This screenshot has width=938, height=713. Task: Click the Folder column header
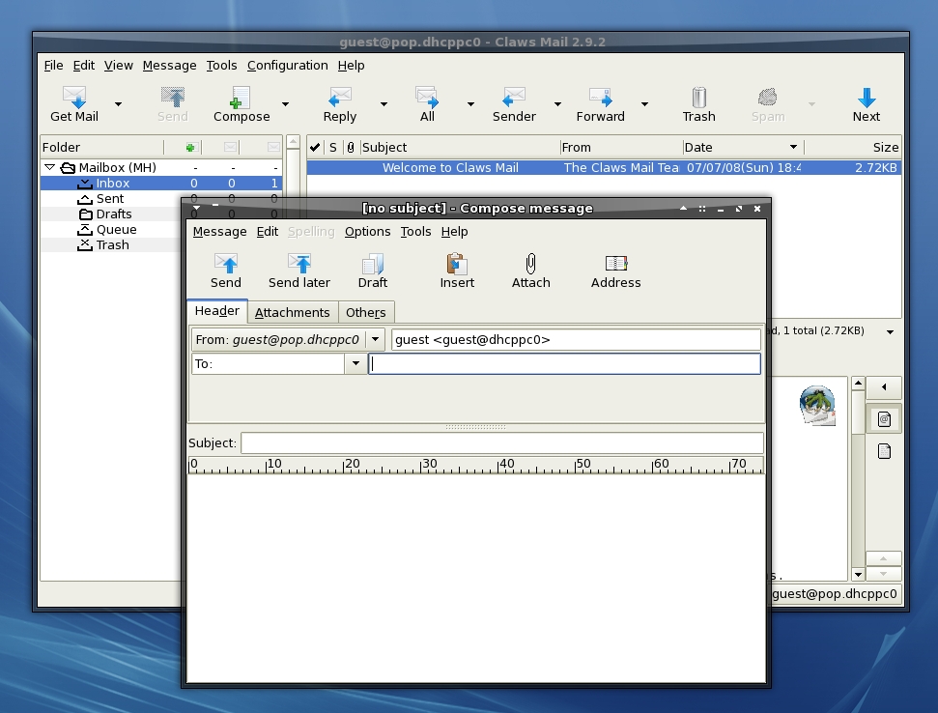101,147
